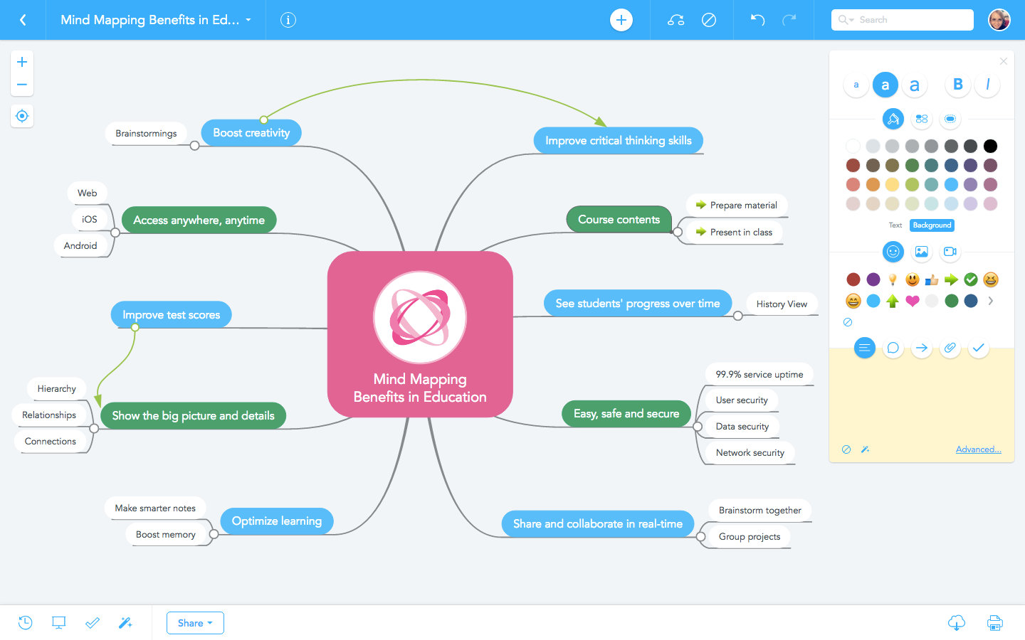1025x640 pixels.
Task: Toggle italic formatting for the topic
Action: [987, 85]
